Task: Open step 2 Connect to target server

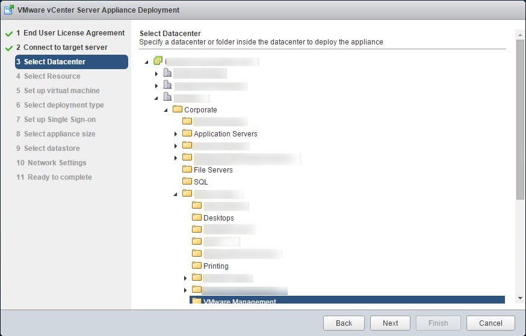Action: [62, 47]
